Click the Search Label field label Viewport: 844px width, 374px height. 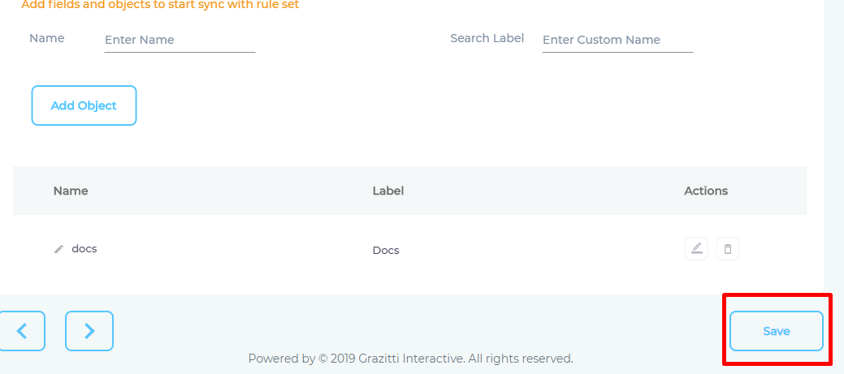click(487, 38)
